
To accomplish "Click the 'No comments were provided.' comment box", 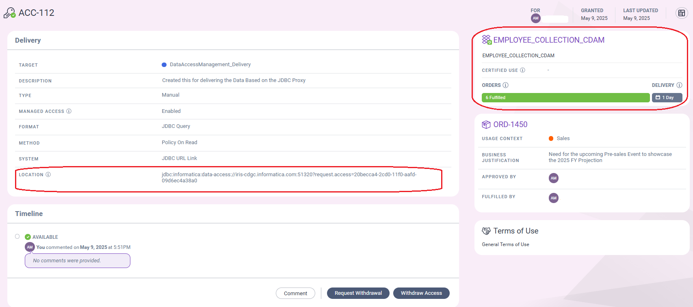I will [78, 261].
